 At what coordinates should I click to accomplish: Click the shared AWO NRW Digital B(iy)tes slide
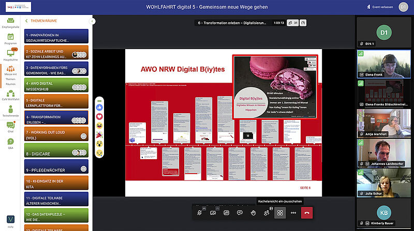(x=224, y=122)
